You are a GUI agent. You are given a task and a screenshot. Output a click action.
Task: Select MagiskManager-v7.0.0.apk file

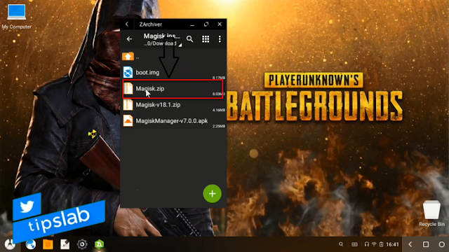point(173,121)
